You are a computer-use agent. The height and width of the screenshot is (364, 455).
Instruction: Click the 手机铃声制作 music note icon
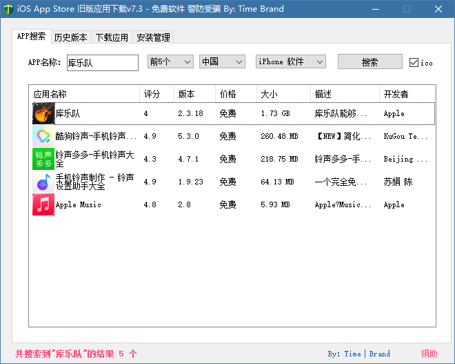click(x=43, y=182)
